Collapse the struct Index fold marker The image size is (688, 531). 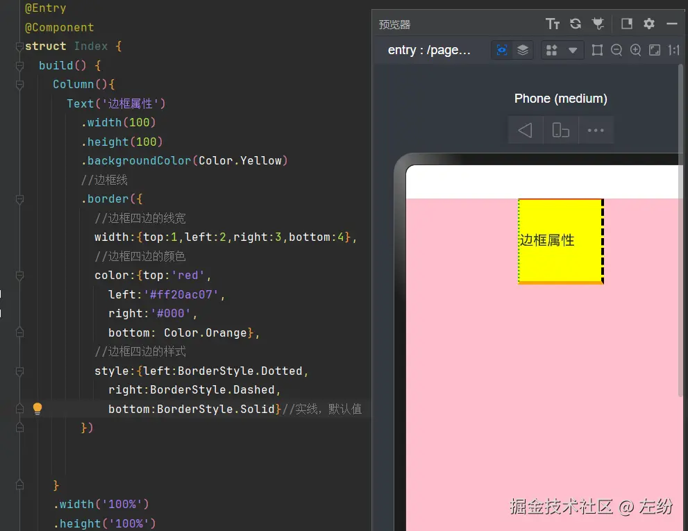tap(19, 46)
